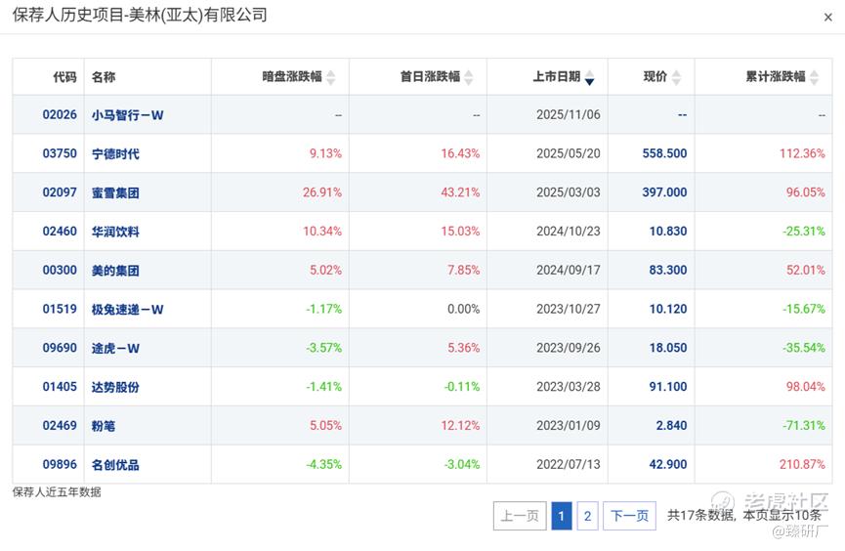The height and width of the screenshot is (551, 845).
Task: Close the sponsor history dialog
Action: coord(827,18)
